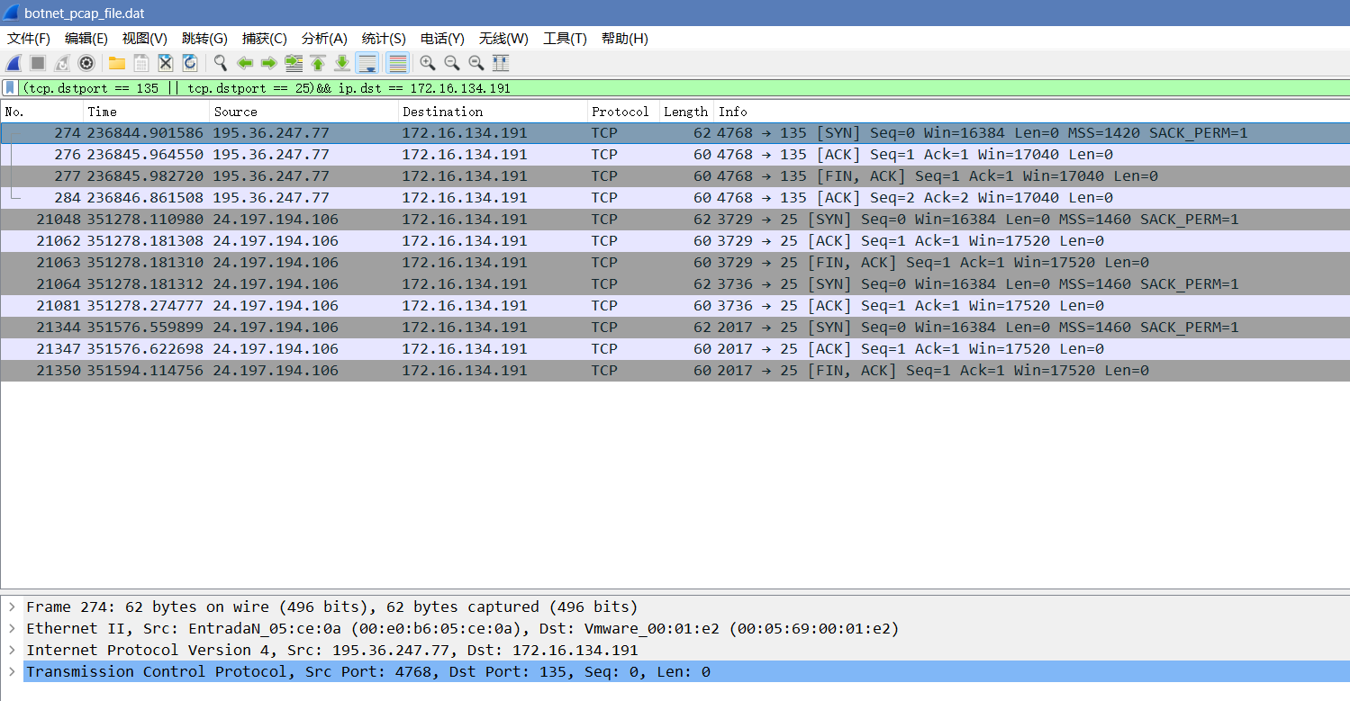
Task: Click go to specified packet icon
Action: click(294, 63)
